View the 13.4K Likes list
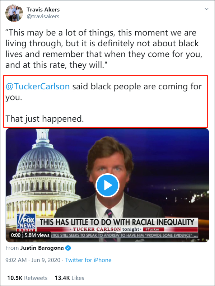Image resolution: width=215 pixels, height=286 pixels. point(69,278)
